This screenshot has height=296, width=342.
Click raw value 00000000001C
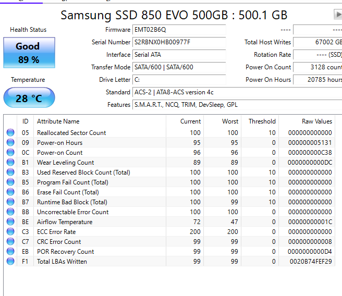tap(310, 222)
